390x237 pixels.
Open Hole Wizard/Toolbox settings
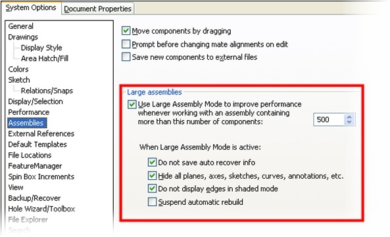(x=41, y=209)
